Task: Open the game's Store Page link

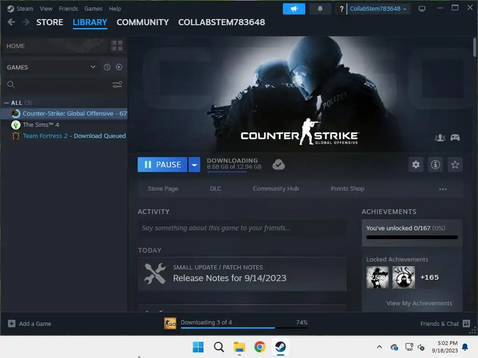Action: 163,189
